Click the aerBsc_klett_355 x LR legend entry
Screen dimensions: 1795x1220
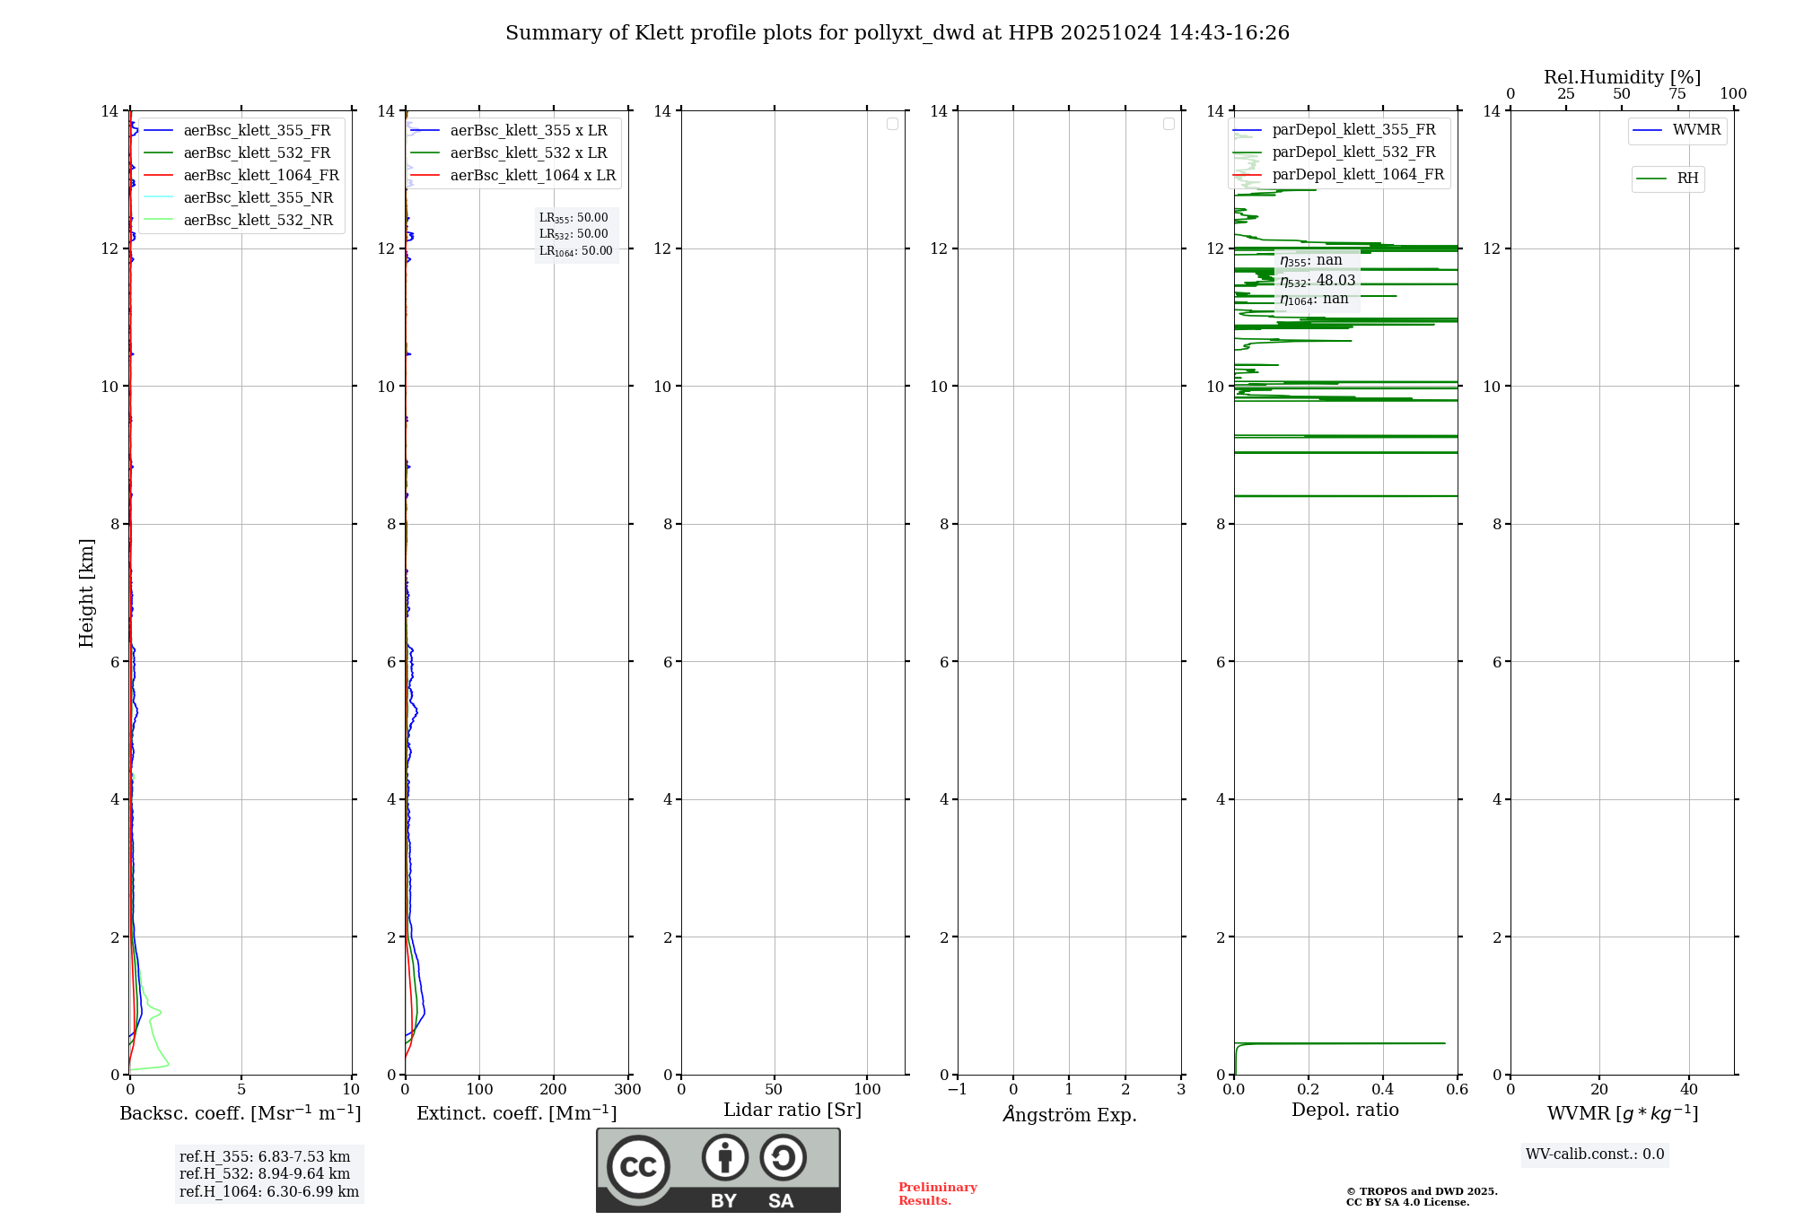[x=528, y=131]
